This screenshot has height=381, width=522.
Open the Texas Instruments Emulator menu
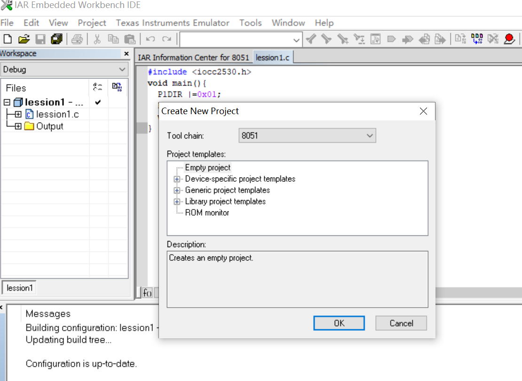click(173, 23)
